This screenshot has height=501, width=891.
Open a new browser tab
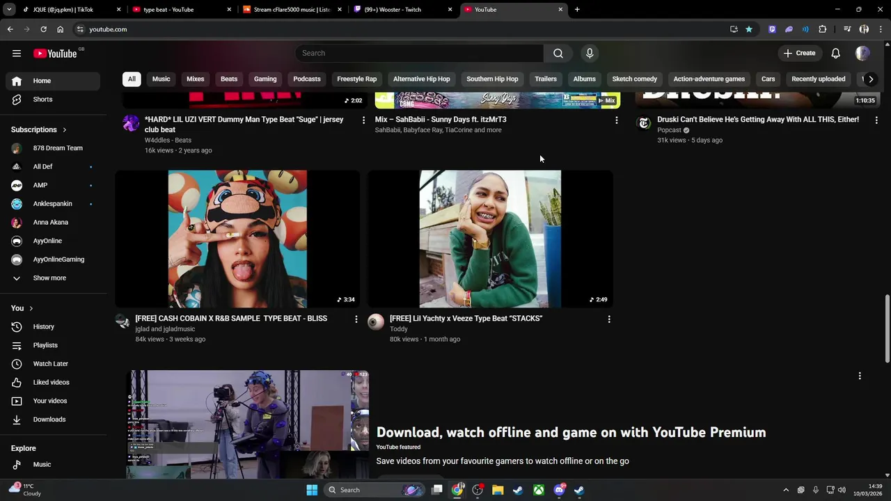click(x=577, y=10)
